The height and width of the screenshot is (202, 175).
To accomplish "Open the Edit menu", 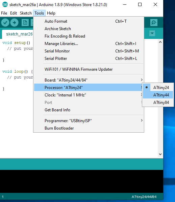I will click(14, 13).
